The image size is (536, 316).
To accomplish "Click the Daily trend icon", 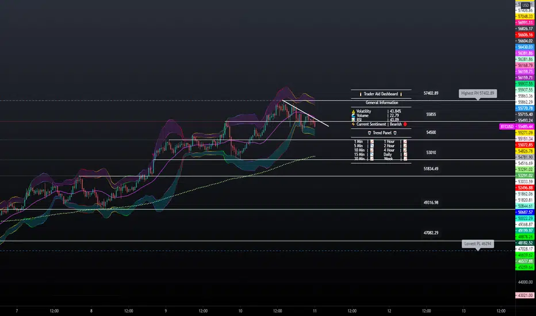I will click(405, 155).
